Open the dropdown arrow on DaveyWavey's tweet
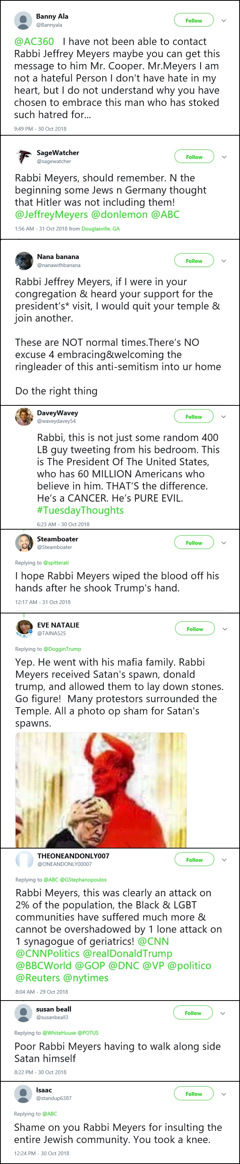 224,416
